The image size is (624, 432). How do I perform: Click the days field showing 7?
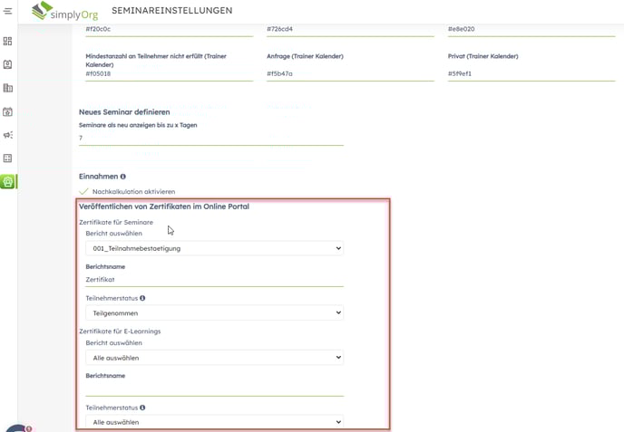210,138
